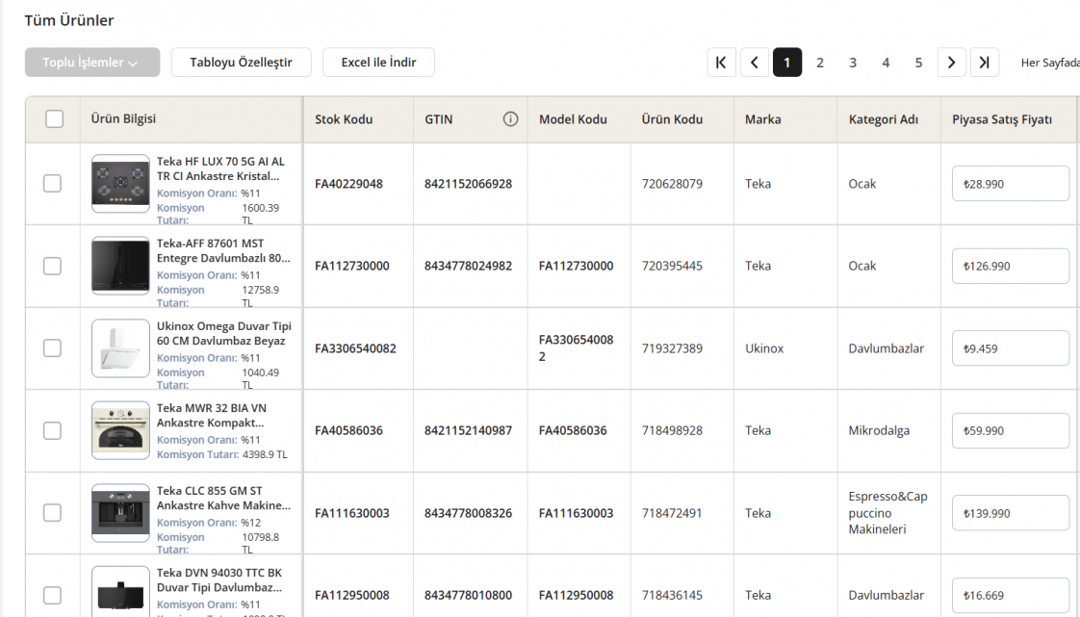Screen dimensions: 1080x617
Task: Download table with Excel ile İndir
Action: click(378, 63)
